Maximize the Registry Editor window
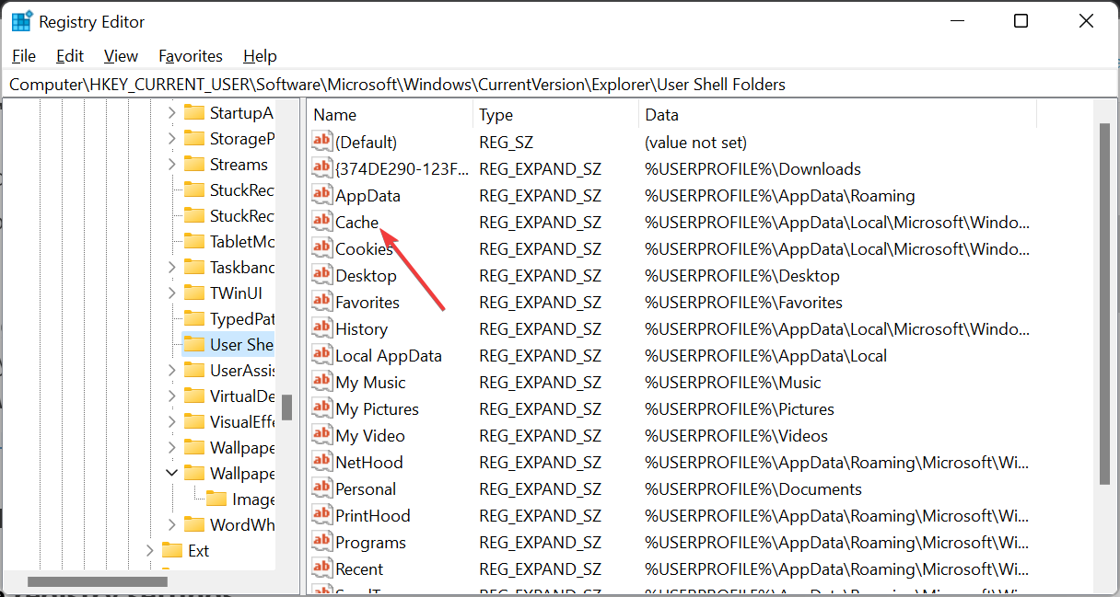 [1021, 21]
